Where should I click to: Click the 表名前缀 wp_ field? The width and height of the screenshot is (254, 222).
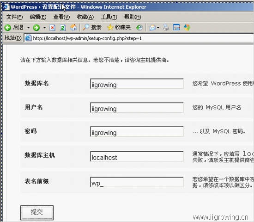pyautogui.click(x=137, y=182)
